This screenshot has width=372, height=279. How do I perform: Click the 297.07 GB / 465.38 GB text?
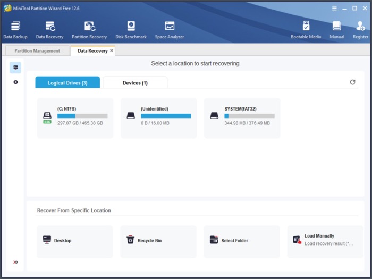tap(80, 123)
